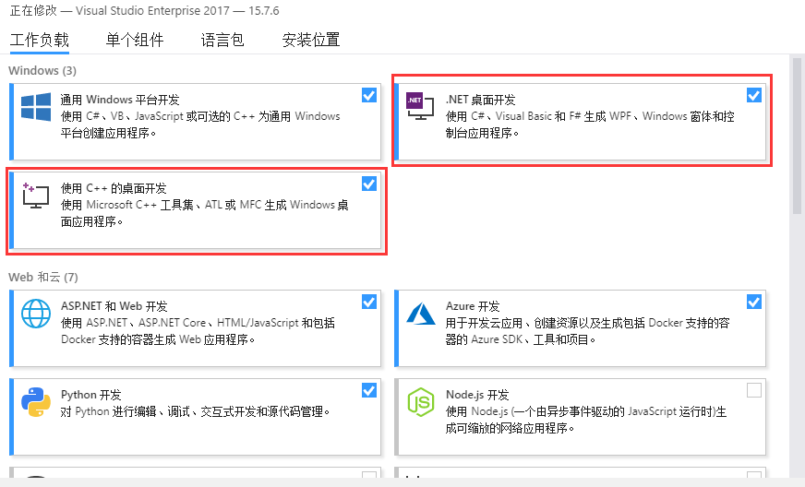This screenshot has width=805, height=487.
Task: Click the Azure logo icon
Action: pos(420,314)
